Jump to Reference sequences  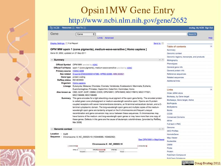click(x=177, y=74)
